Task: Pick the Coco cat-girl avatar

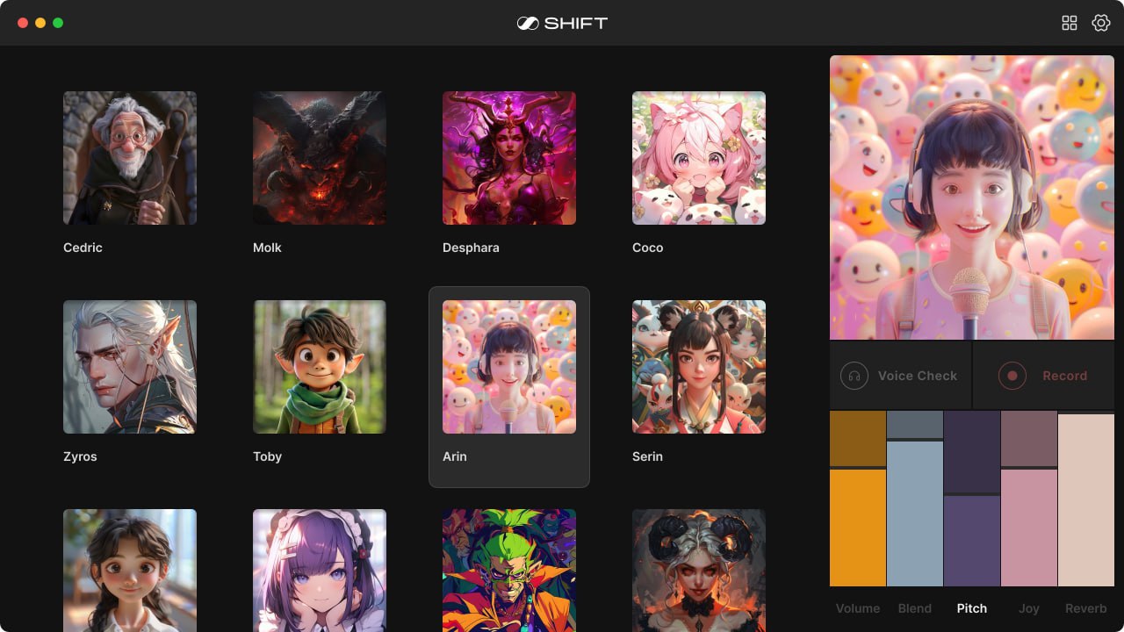Action: tap(699, 158)
